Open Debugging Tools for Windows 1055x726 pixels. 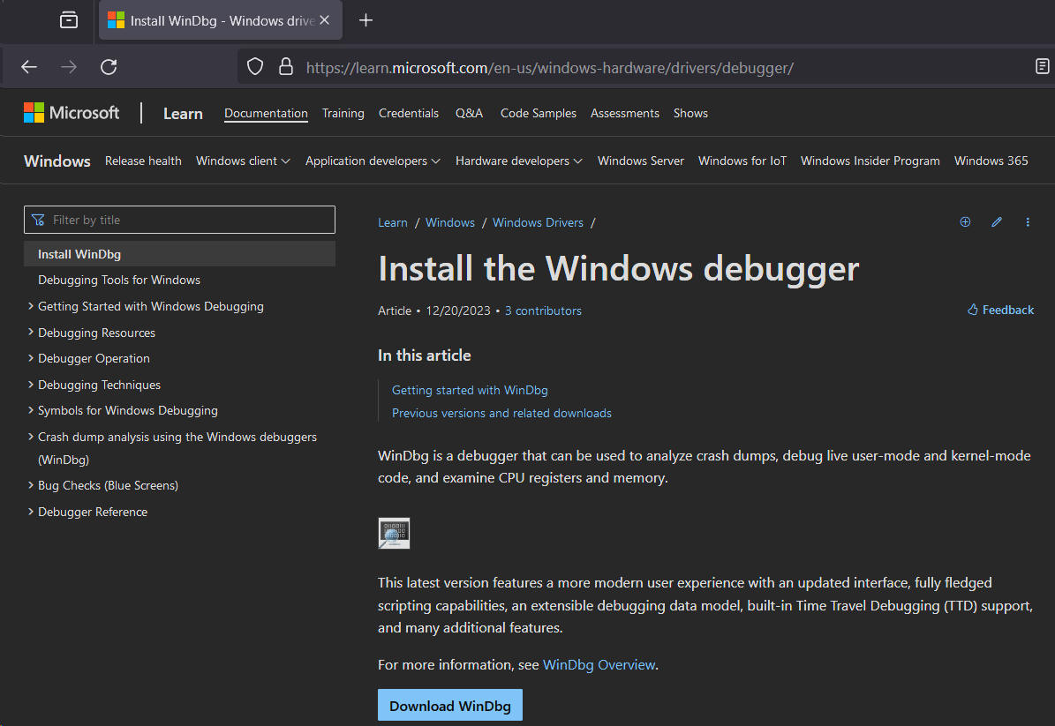[119, 280]
